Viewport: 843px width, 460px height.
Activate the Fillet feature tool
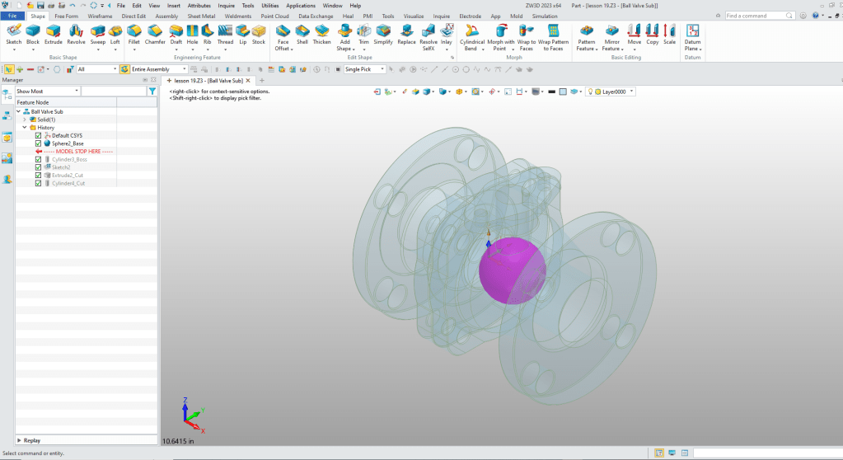[134, 34]
